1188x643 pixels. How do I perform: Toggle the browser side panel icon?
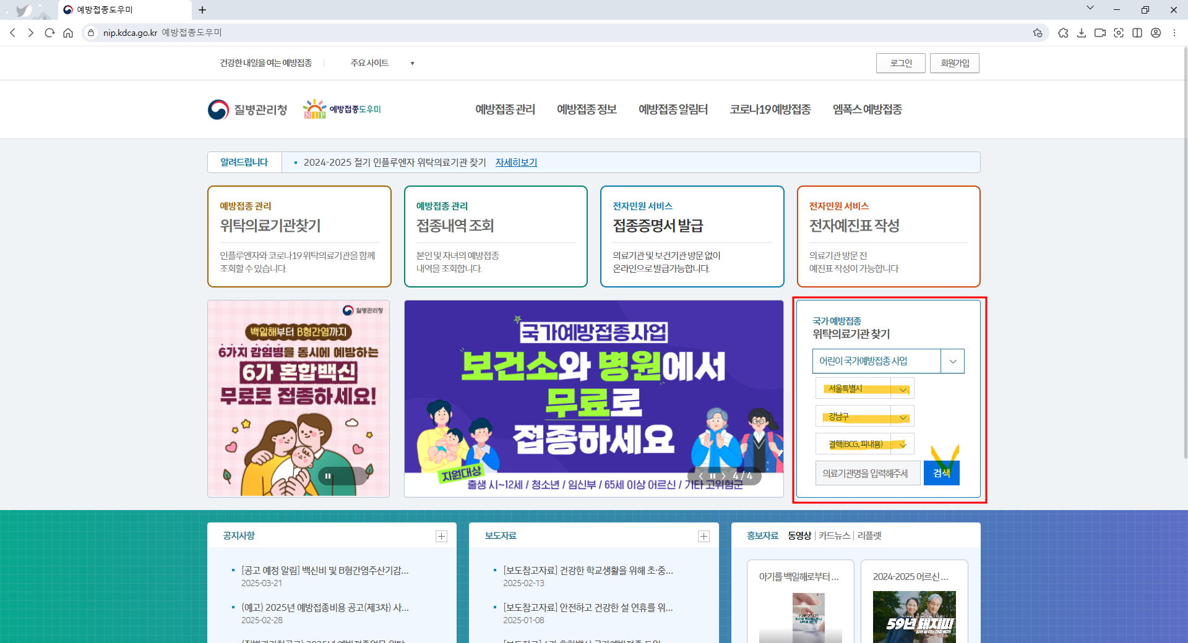click(1137, 33)
